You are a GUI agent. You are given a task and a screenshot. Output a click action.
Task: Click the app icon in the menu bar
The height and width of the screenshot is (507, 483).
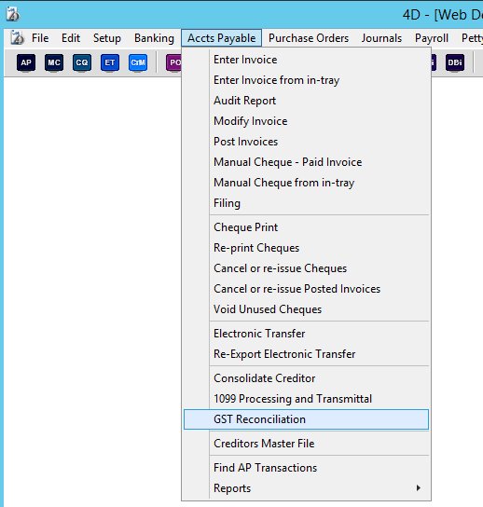click(x=17, y=38)
